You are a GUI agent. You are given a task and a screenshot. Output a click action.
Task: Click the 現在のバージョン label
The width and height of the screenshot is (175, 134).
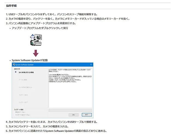click(x=20, y=112)
